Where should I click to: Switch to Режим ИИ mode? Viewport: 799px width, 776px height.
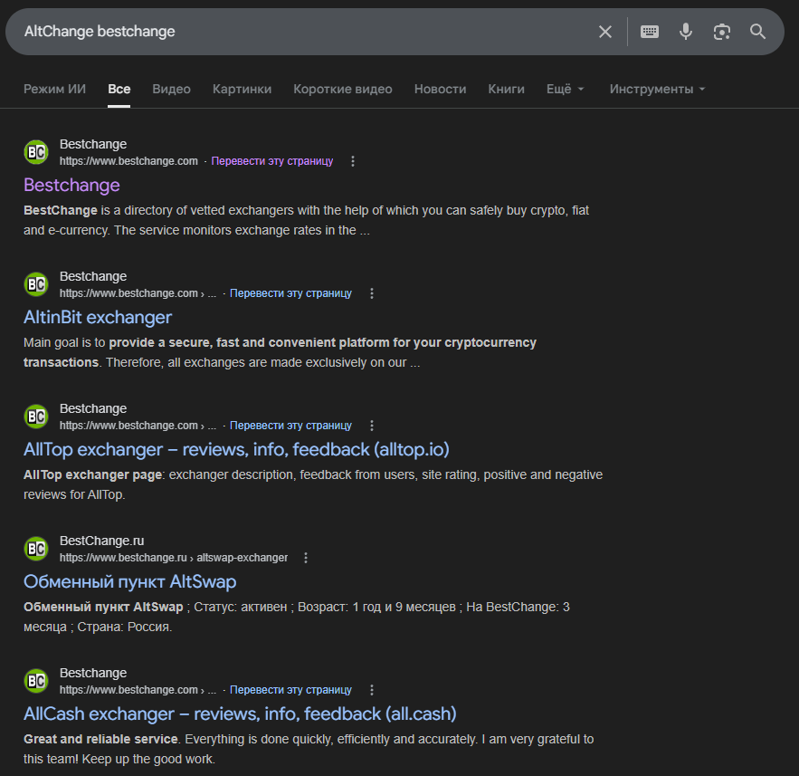click(x=54, y=89)
